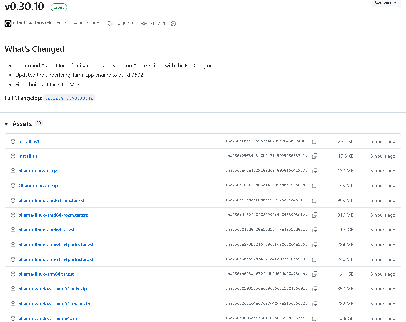The width and height of the screenshot is (406, 322).
Task: Copy hash for ollama-linux-arm64-jetpack6.tar.zst
Action: (315, 259)
